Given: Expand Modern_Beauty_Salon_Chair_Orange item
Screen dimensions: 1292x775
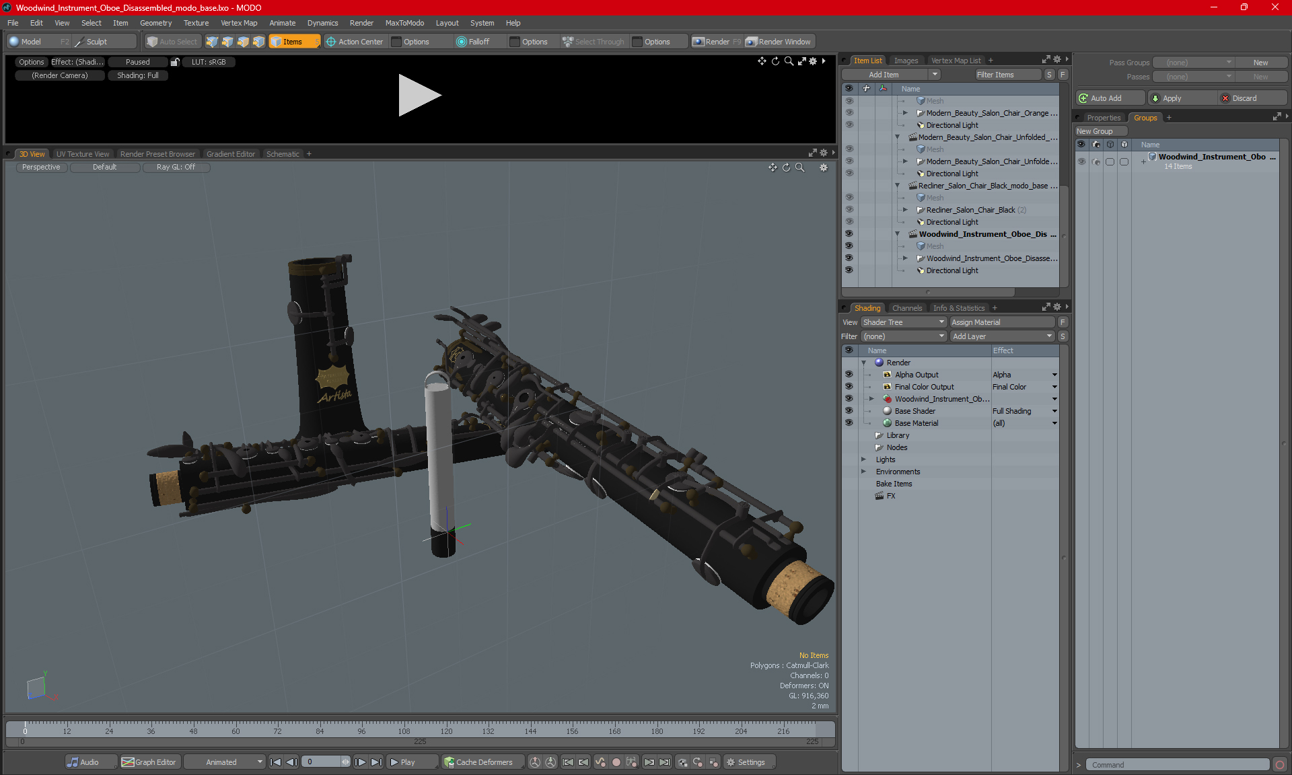Looking at the screenshot, I should 905,113.
